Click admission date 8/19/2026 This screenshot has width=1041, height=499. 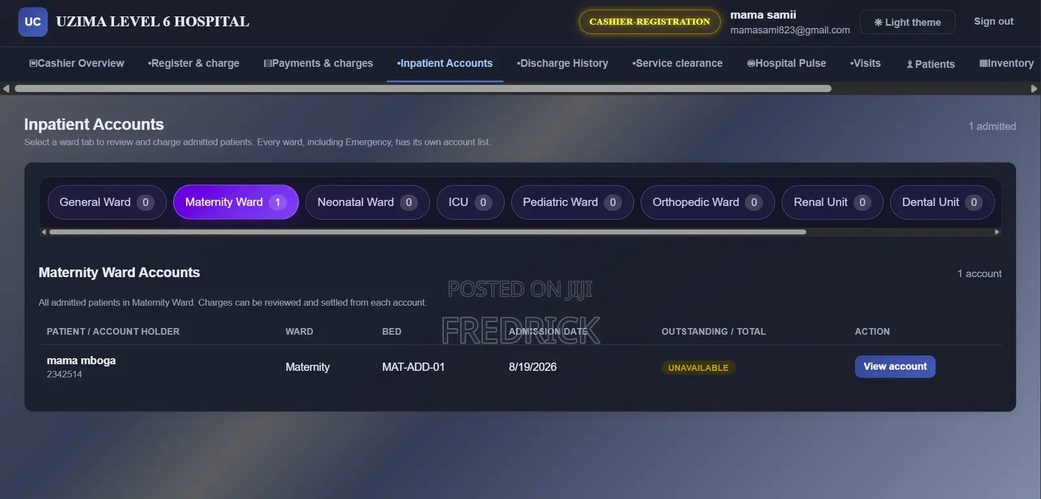[533, 367]
